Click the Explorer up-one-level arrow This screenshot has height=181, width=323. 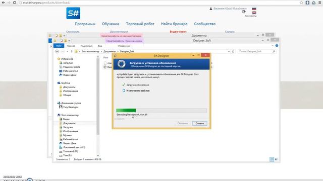tap(72, 51)
